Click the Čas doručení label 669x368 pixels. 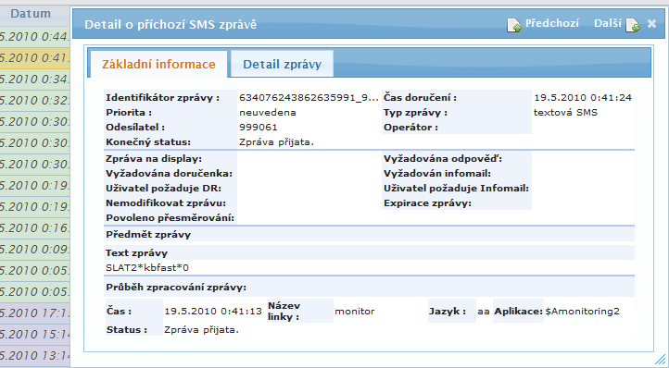point(420,98)
